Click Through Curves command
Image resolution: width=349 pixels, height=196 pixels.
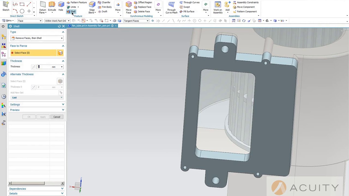point(189,2)
